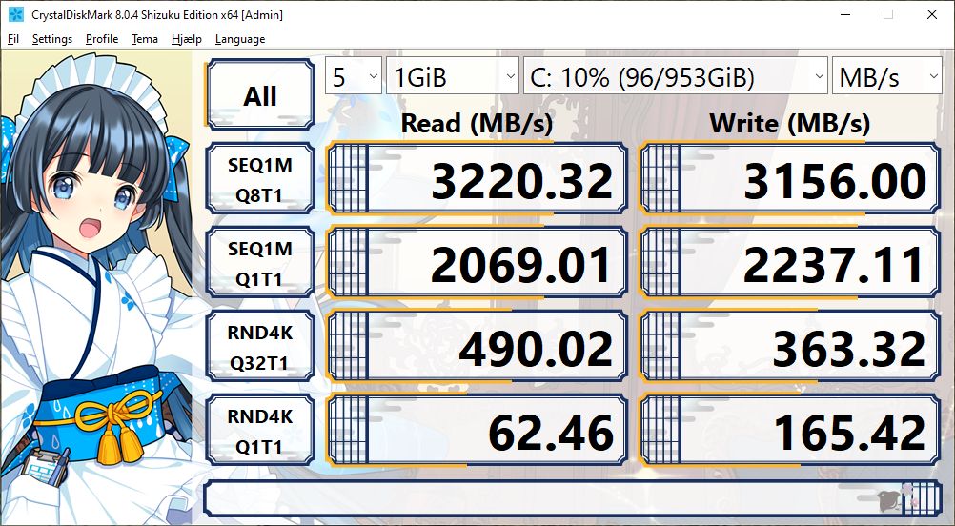Run the RND4K Q1T1 test
This screenshot has height=526, width=955.
coord(260,432)
